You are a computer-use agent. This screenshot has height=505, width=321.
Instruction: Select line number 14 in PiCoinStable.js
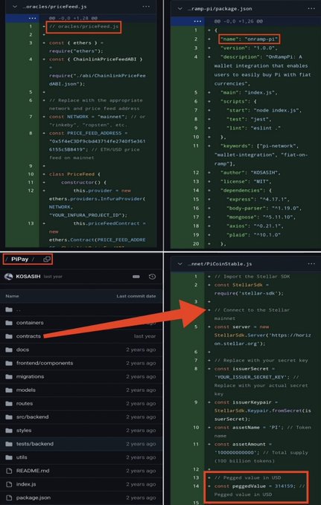[196, 486]
